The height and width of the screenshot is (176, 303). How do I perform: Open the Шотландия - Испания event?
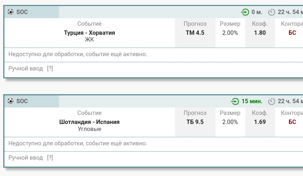(x=89, y=122)
